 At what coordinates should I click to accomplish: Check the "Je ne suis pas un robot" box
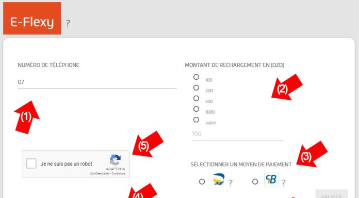[31, 164]
